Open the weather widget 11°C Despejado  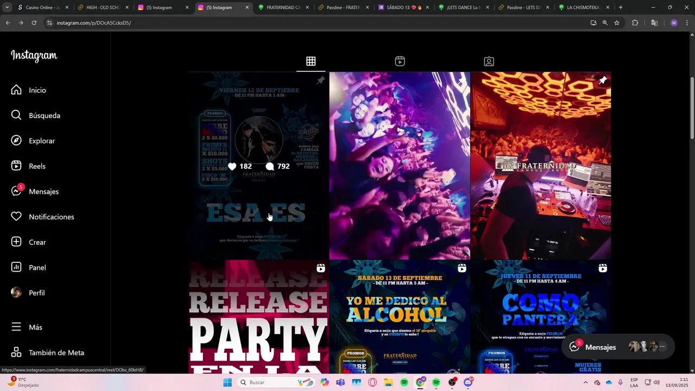24,382
